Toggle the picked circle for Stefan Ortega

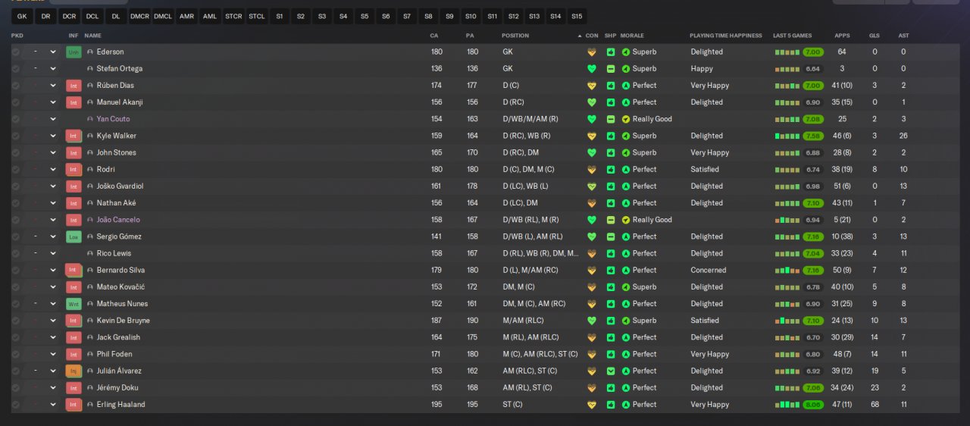[x=16, y=69]
